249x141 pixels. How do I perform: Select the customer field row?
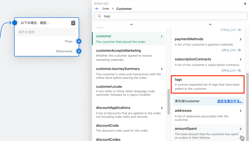pyautogui.click(x=129, y=39)
